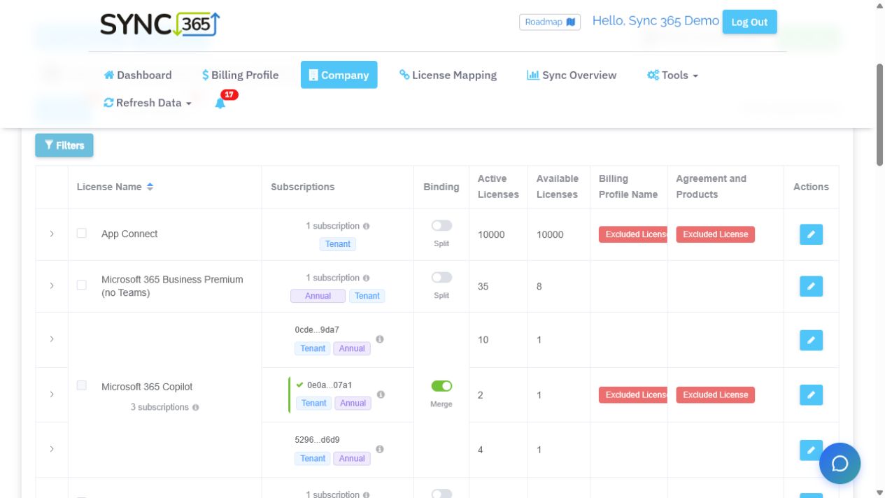
Task: Click Excluded License under Agreement for 0e0a...07a1
Action: (x=715, y=394)
